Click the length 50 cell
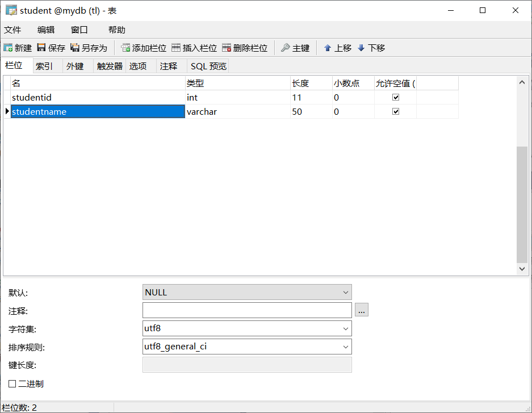The width and height of the screenshot is (532, 413). [311, 112]
